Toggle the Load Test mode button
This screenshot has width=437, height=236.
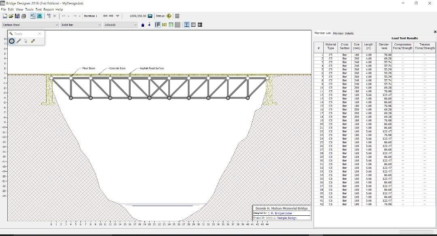pyautogui.click(x=39, y=16)
